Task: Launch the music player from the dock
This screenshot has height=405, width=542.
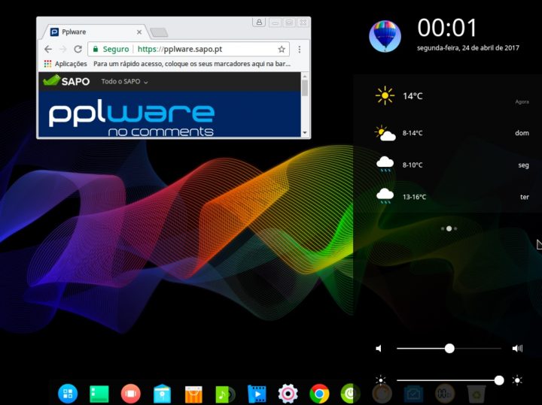Action: pyautogui.click(x=225, y=393)
